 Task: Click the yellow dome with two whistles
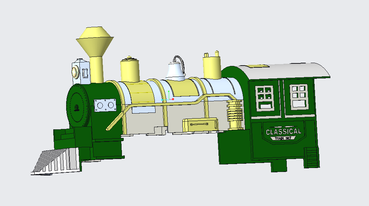(212, 65)
